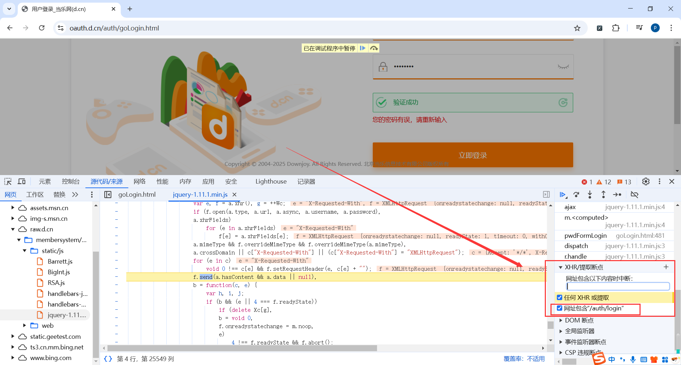The height and width of the screenshot is (365, 681).
Task: Expand the 全局监听器 section
Action: pyautogui.click(x=561, y=331)
